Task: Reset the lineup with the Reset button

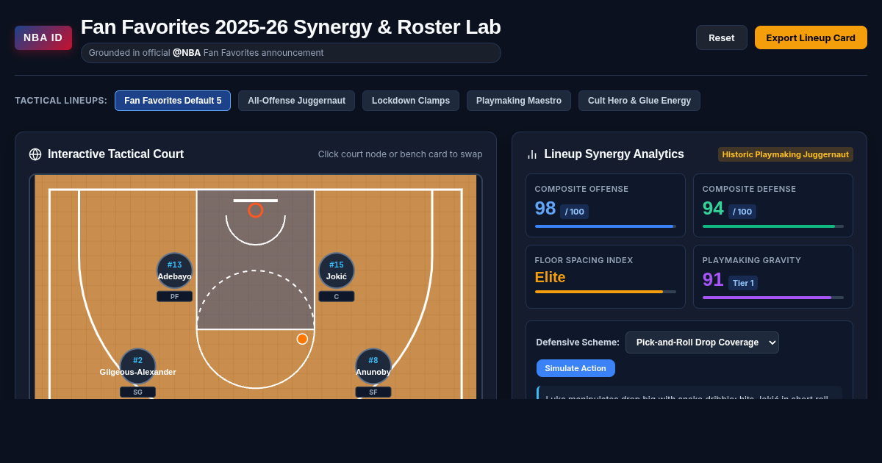Action: click(x=722, y=37)
